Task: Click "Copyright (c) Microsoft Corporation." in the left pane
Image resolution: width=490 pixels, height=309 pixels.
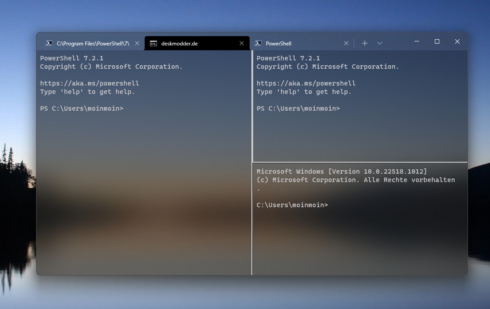Action: pos(111,67)
